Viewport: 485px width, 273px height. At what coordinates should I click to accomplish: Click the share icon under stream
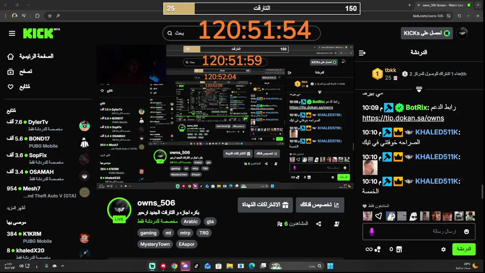tap(319, 224)
